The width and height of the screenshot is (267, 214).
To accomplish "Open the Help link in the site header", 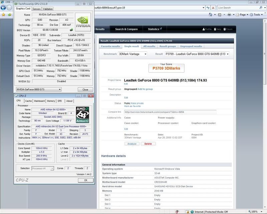I will (x=218, y=29).
